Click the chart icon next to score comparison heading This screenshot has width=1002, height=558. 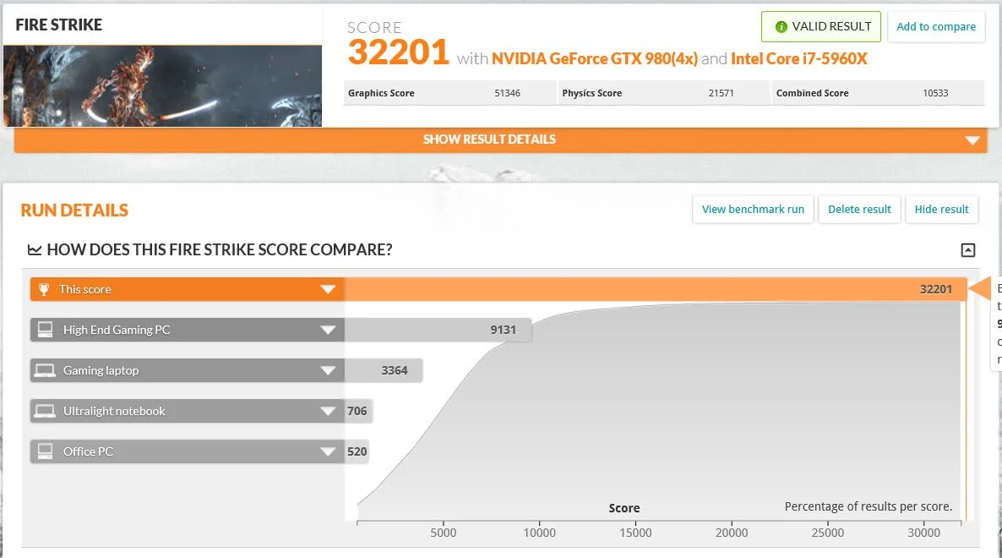point(35,250)
